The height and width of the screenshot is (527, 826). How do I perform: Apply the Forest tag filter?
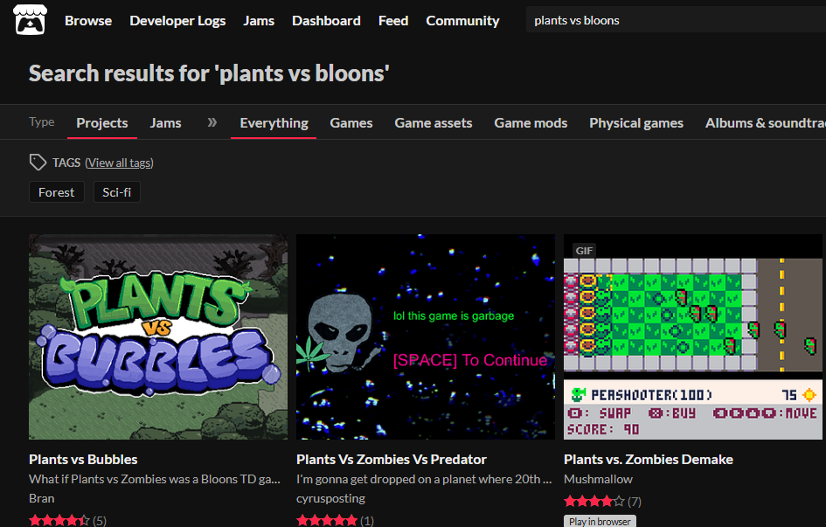point(56,192)
